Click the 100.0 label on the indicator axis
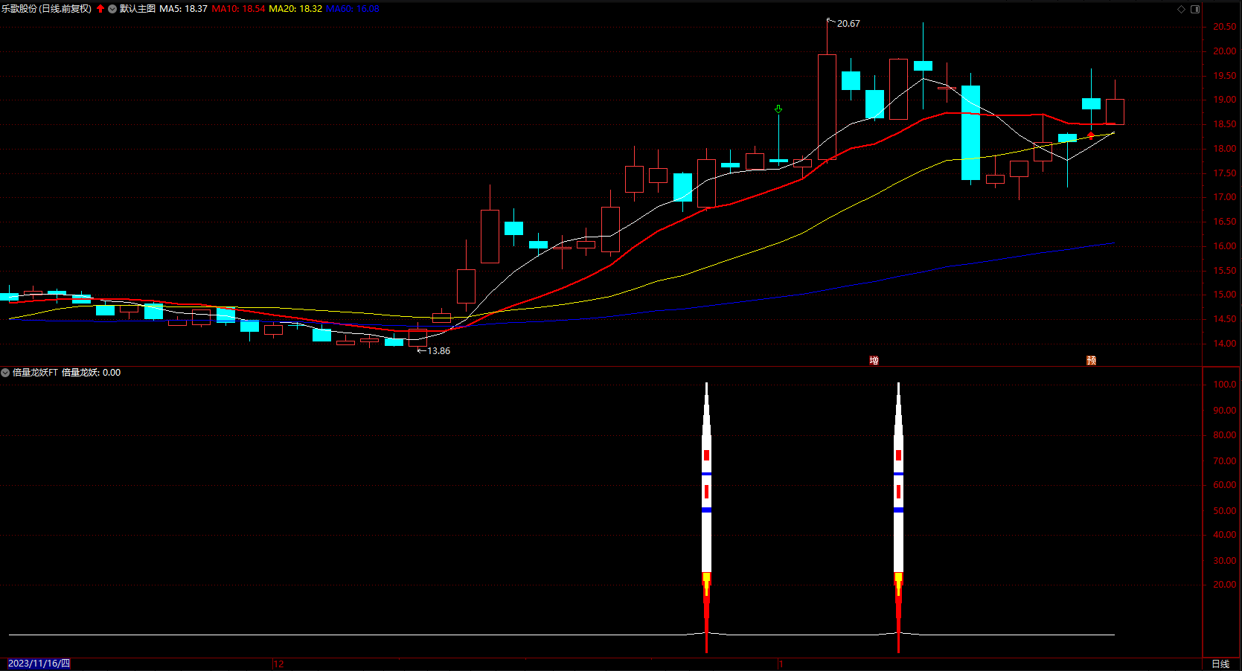This screenshot has height=671, width=1242. click(1225, 385)
